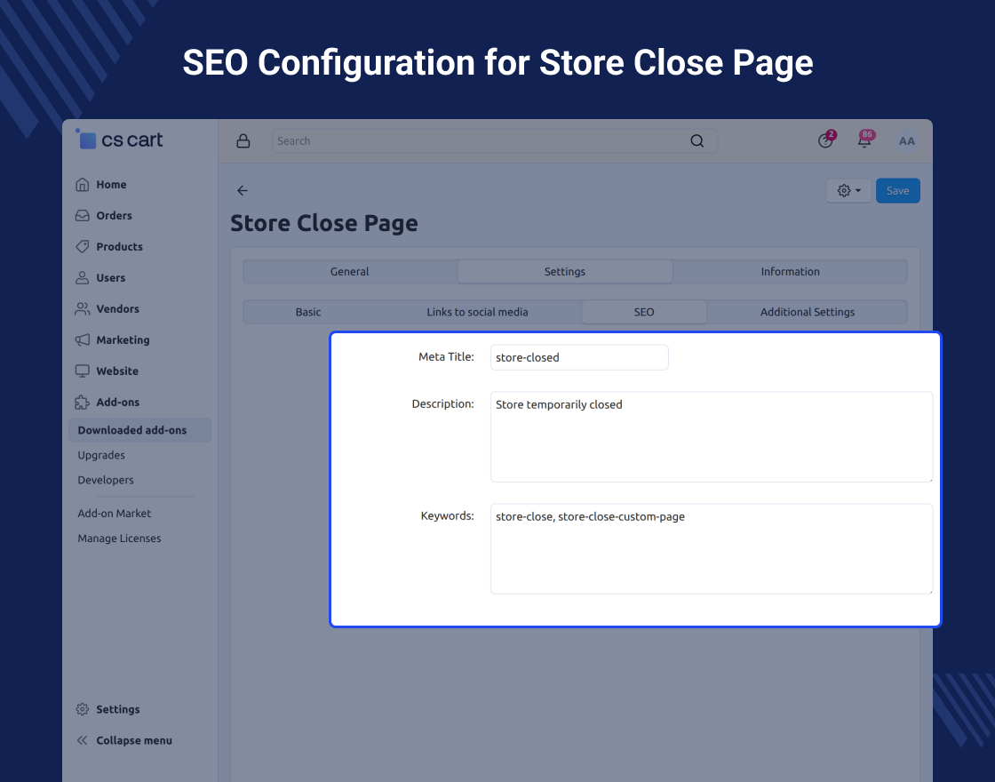This screenshot has width=995, height=782.
Task: Click the Description textarea
Action: pos(712,436)
